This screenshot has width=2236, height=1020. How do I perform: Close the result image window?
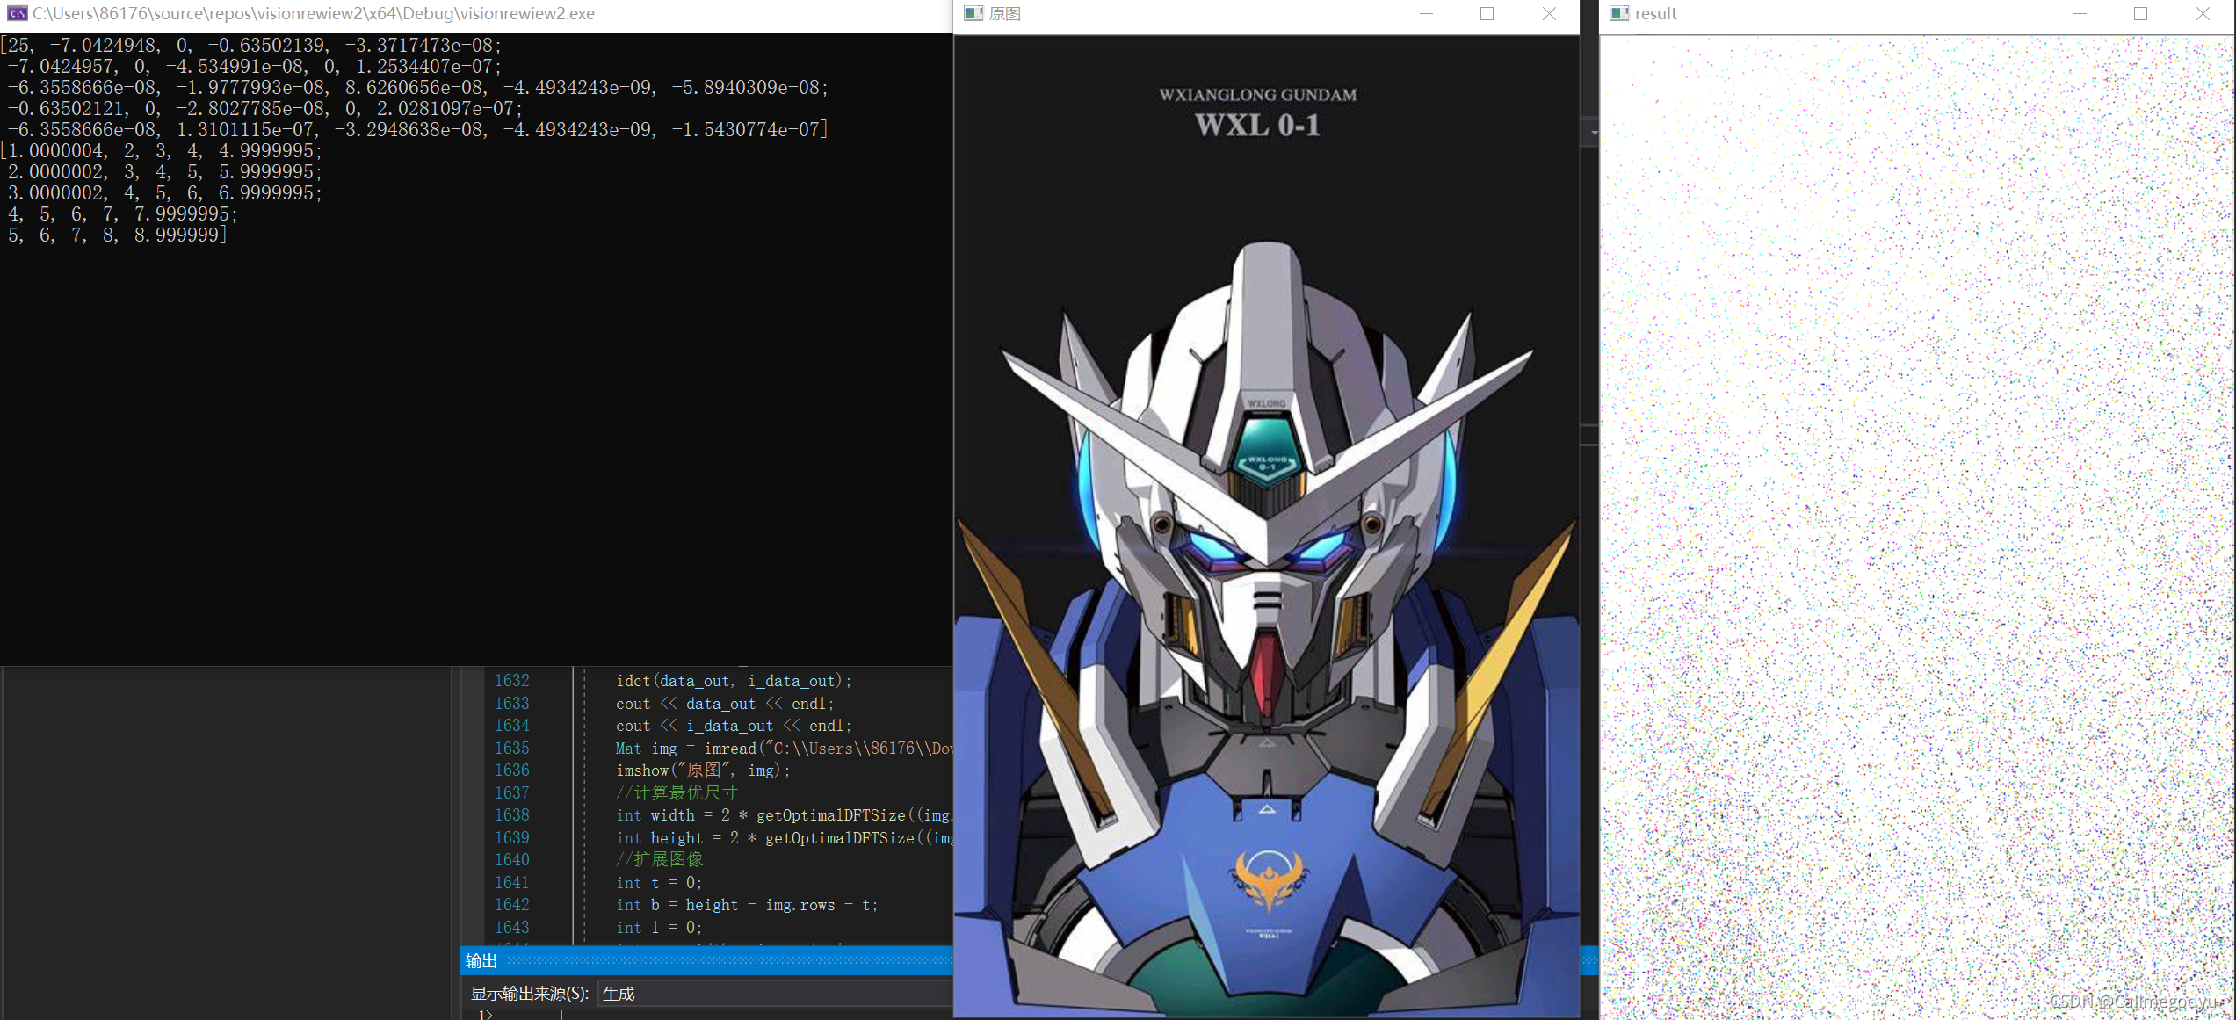coord(2203,13)
